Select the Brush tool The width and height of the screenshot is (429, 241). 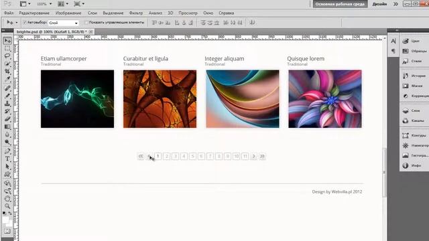click(7, 96)
